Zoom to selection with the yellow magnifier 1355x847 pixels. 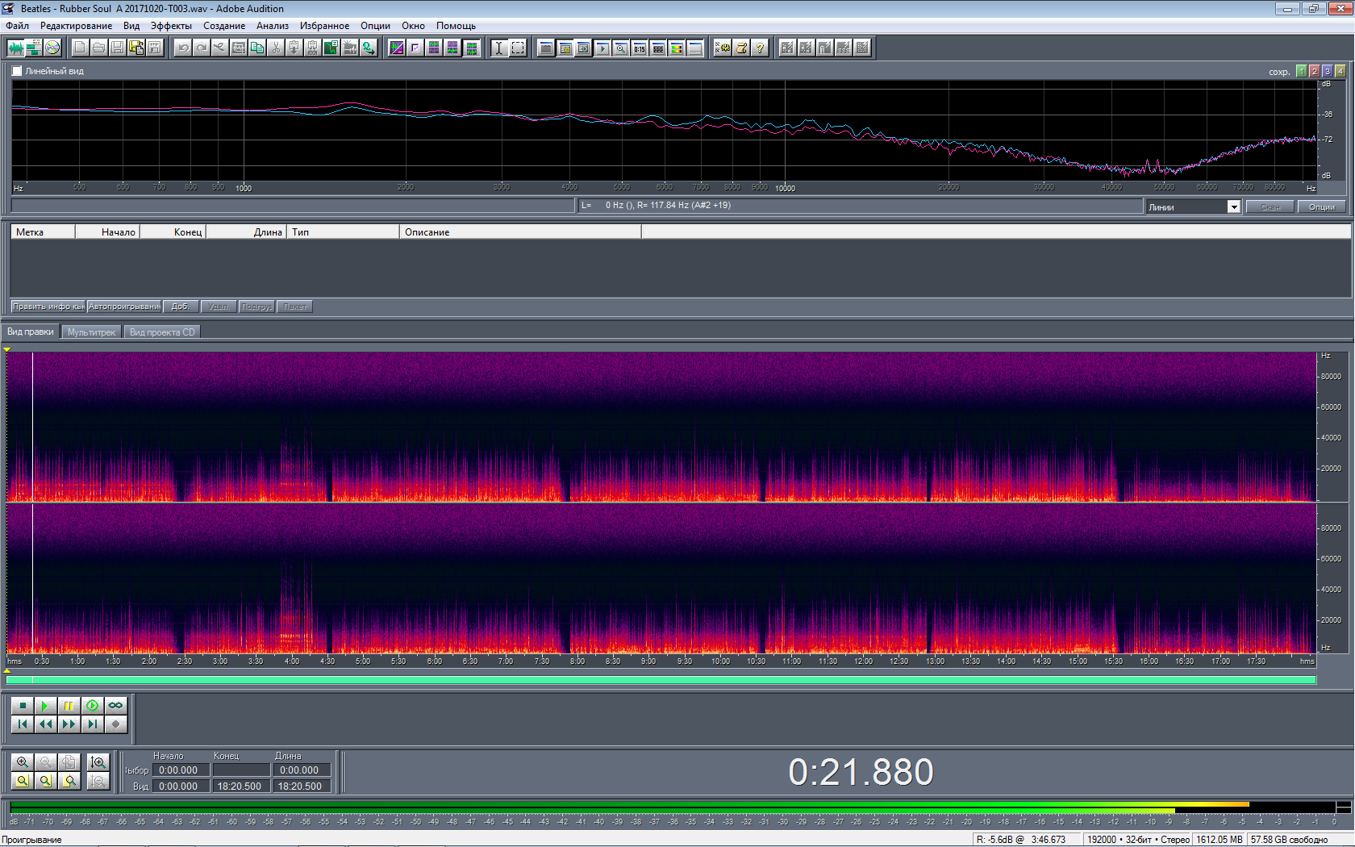tap(23, 780)
